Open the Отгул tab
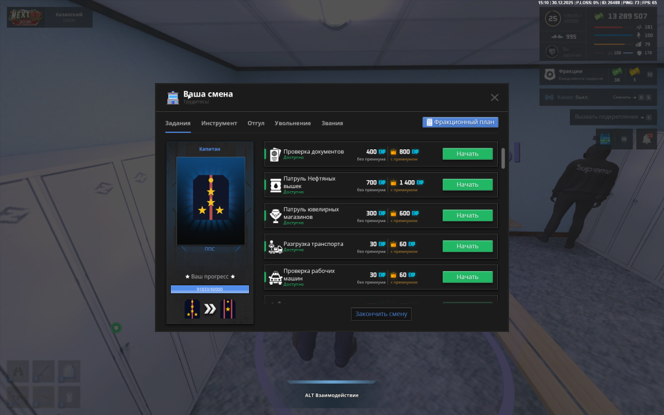 (256, 123)
